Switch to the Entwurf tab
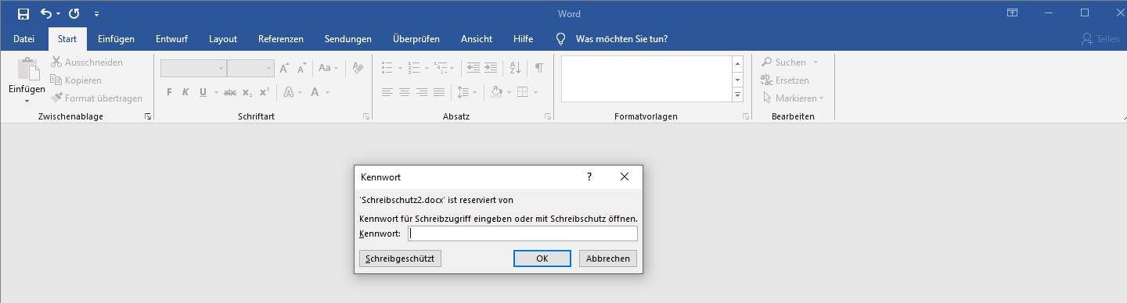Screen dimensions: 1127x303 (x=171, y=39)
